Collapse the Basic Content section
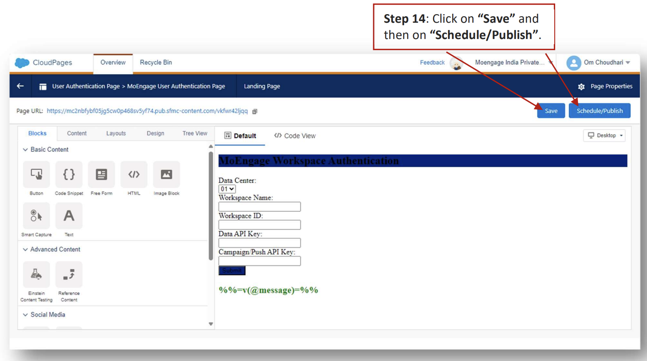This screenshot has height=361, width=647. click(x=25, y=150)
